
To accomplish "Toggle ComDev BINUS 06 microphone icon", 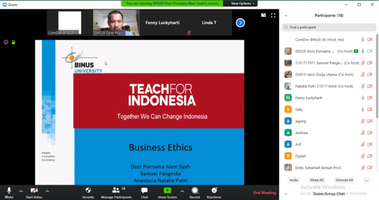I will pos(363,40).
